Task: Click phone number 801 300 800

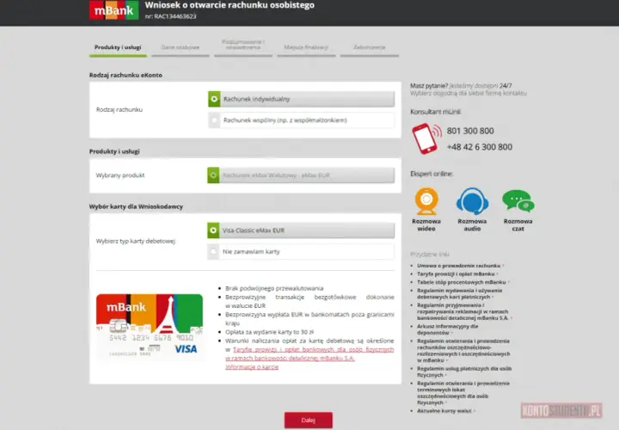Action: (x=470, y=131)
